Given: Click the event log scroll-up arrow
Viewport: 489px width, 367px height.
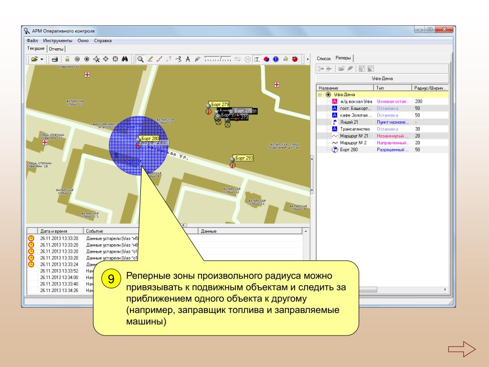Looking at the screenshot, I should 306,231.
